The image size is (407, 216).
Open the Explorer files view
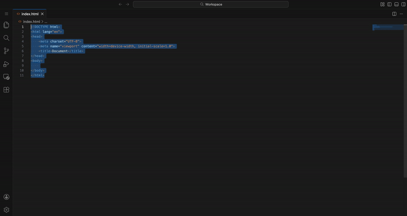pos(6,25)
